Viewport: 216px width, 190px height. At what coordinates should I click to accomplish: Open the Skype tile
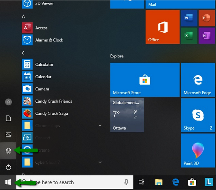pos(198,115)
